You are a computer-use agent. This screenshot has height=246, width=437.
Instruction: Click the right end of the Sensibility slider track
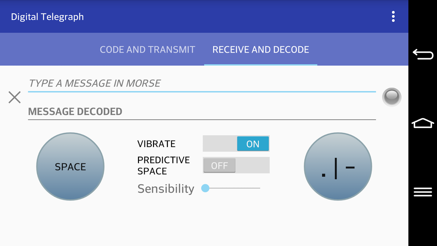click(x=259, y=188)
